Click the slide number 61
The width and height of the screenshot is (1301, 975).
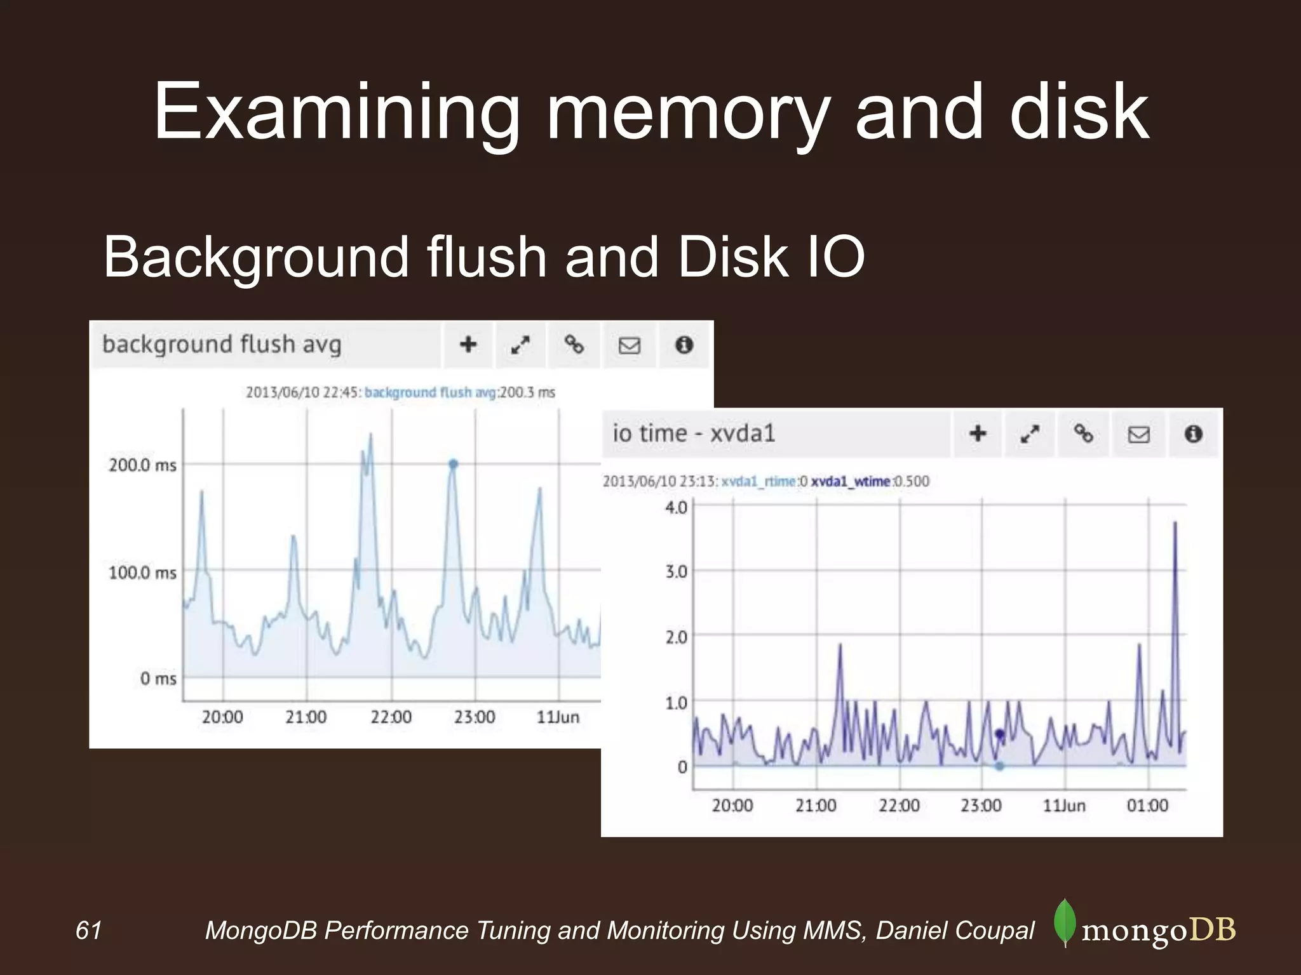point(88,930)
